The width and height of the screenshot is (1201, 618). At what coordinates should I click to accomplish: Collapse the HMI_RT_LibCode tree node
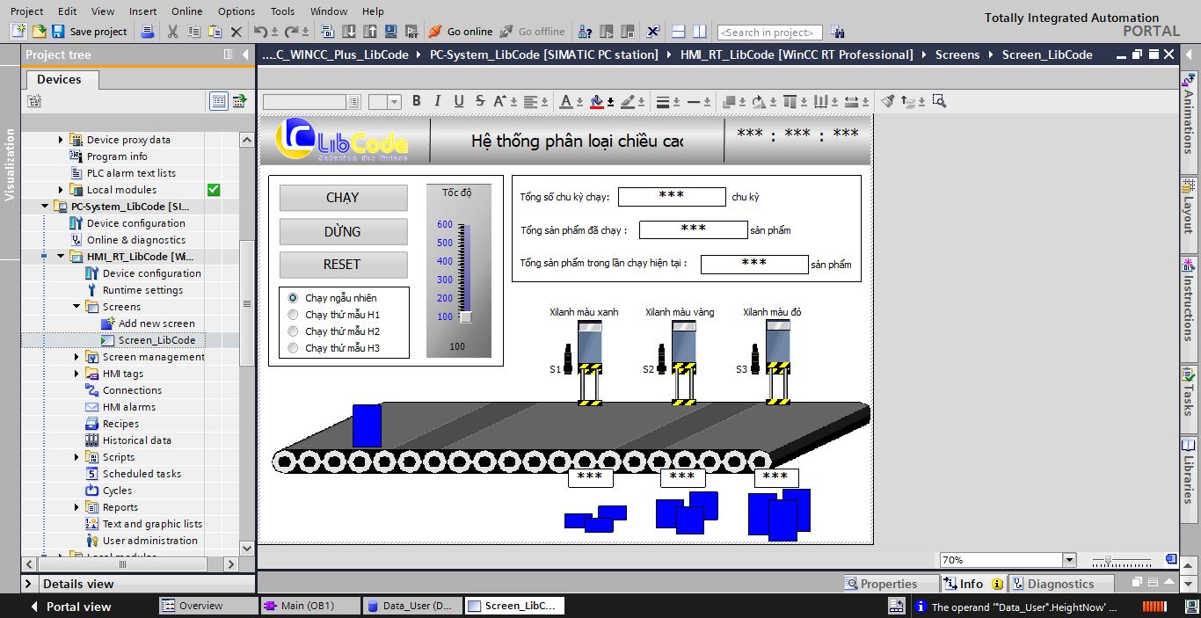pos(62,257)
